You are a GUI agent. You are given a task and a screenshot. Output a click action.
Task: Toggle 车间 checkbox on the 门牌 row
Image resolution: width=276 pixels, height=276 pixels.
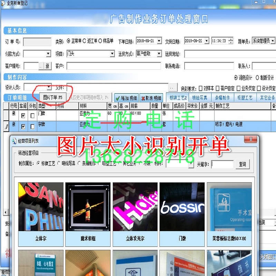click(x=23, y=116)
